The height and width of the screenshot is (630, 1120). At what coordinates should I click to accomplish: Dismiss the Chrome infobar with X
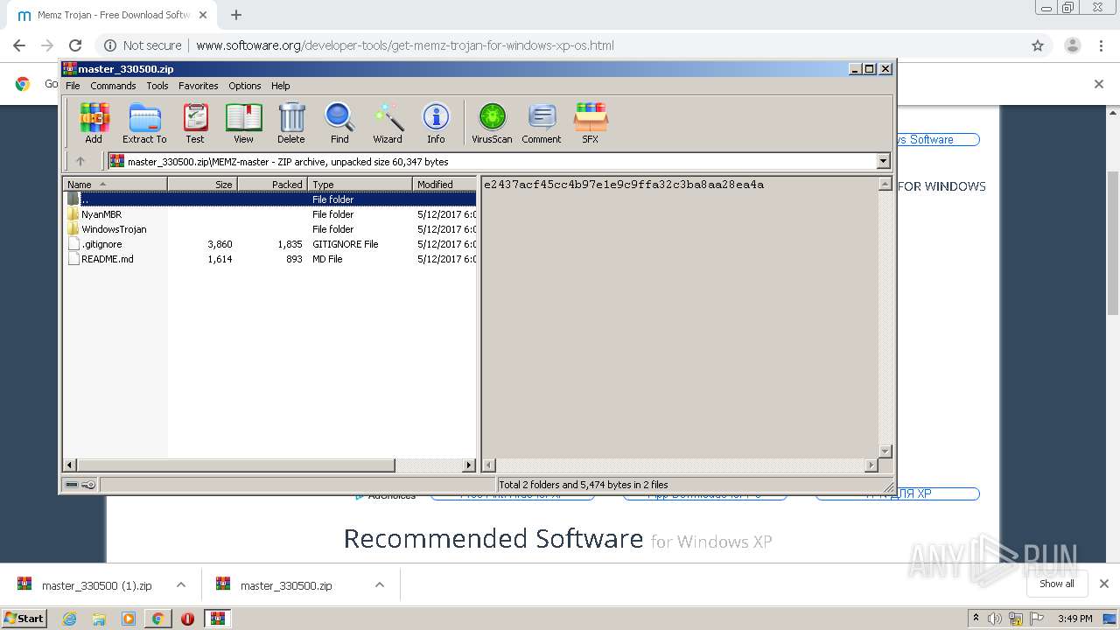pos(1099,84)
